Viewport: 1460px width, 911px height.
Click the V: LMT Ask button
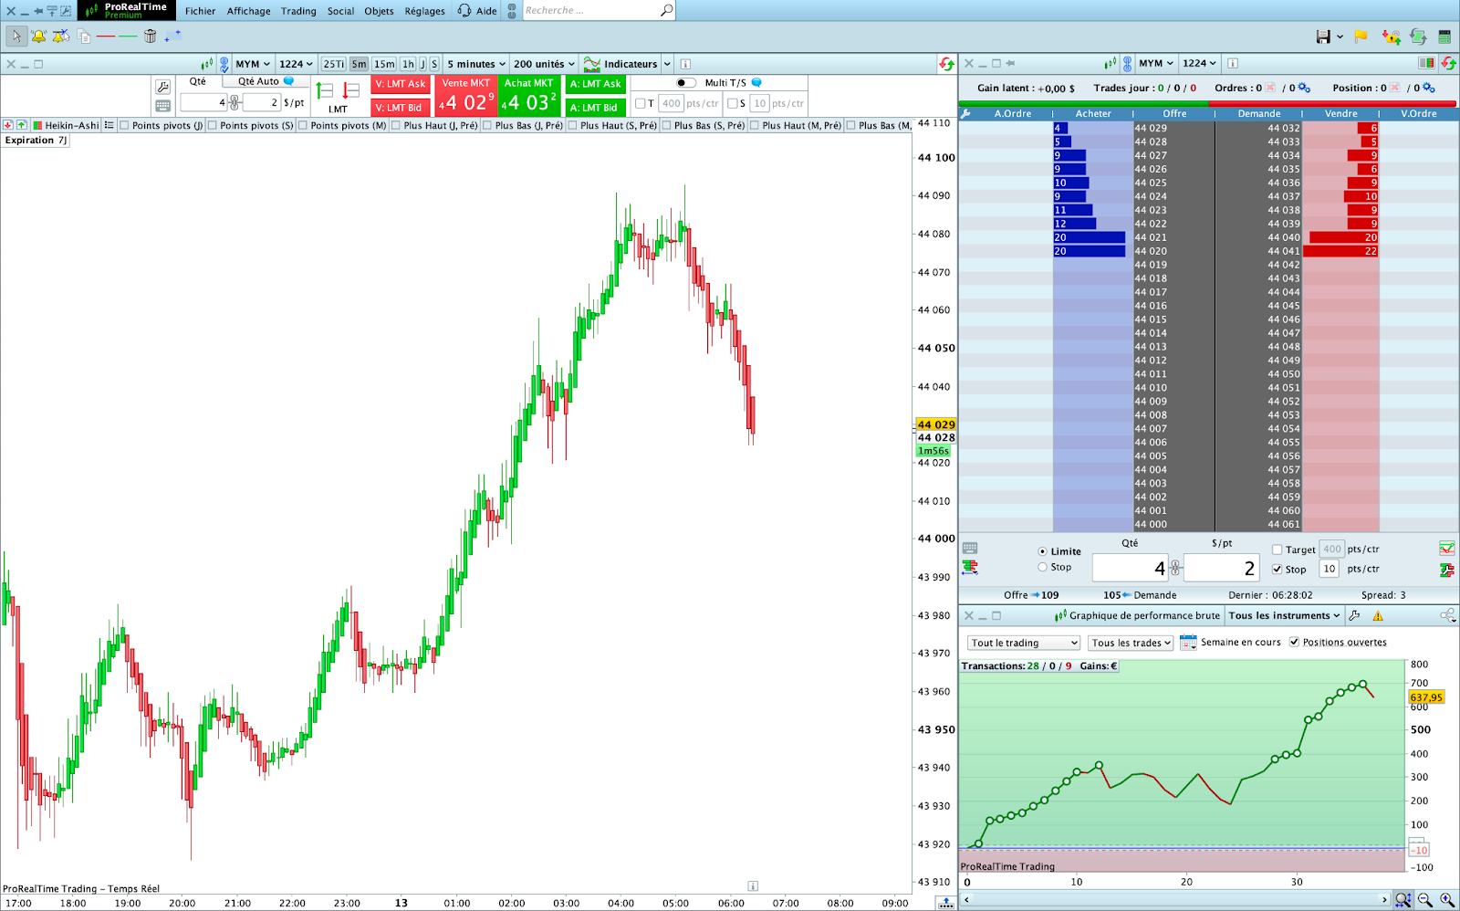point(400,84)
